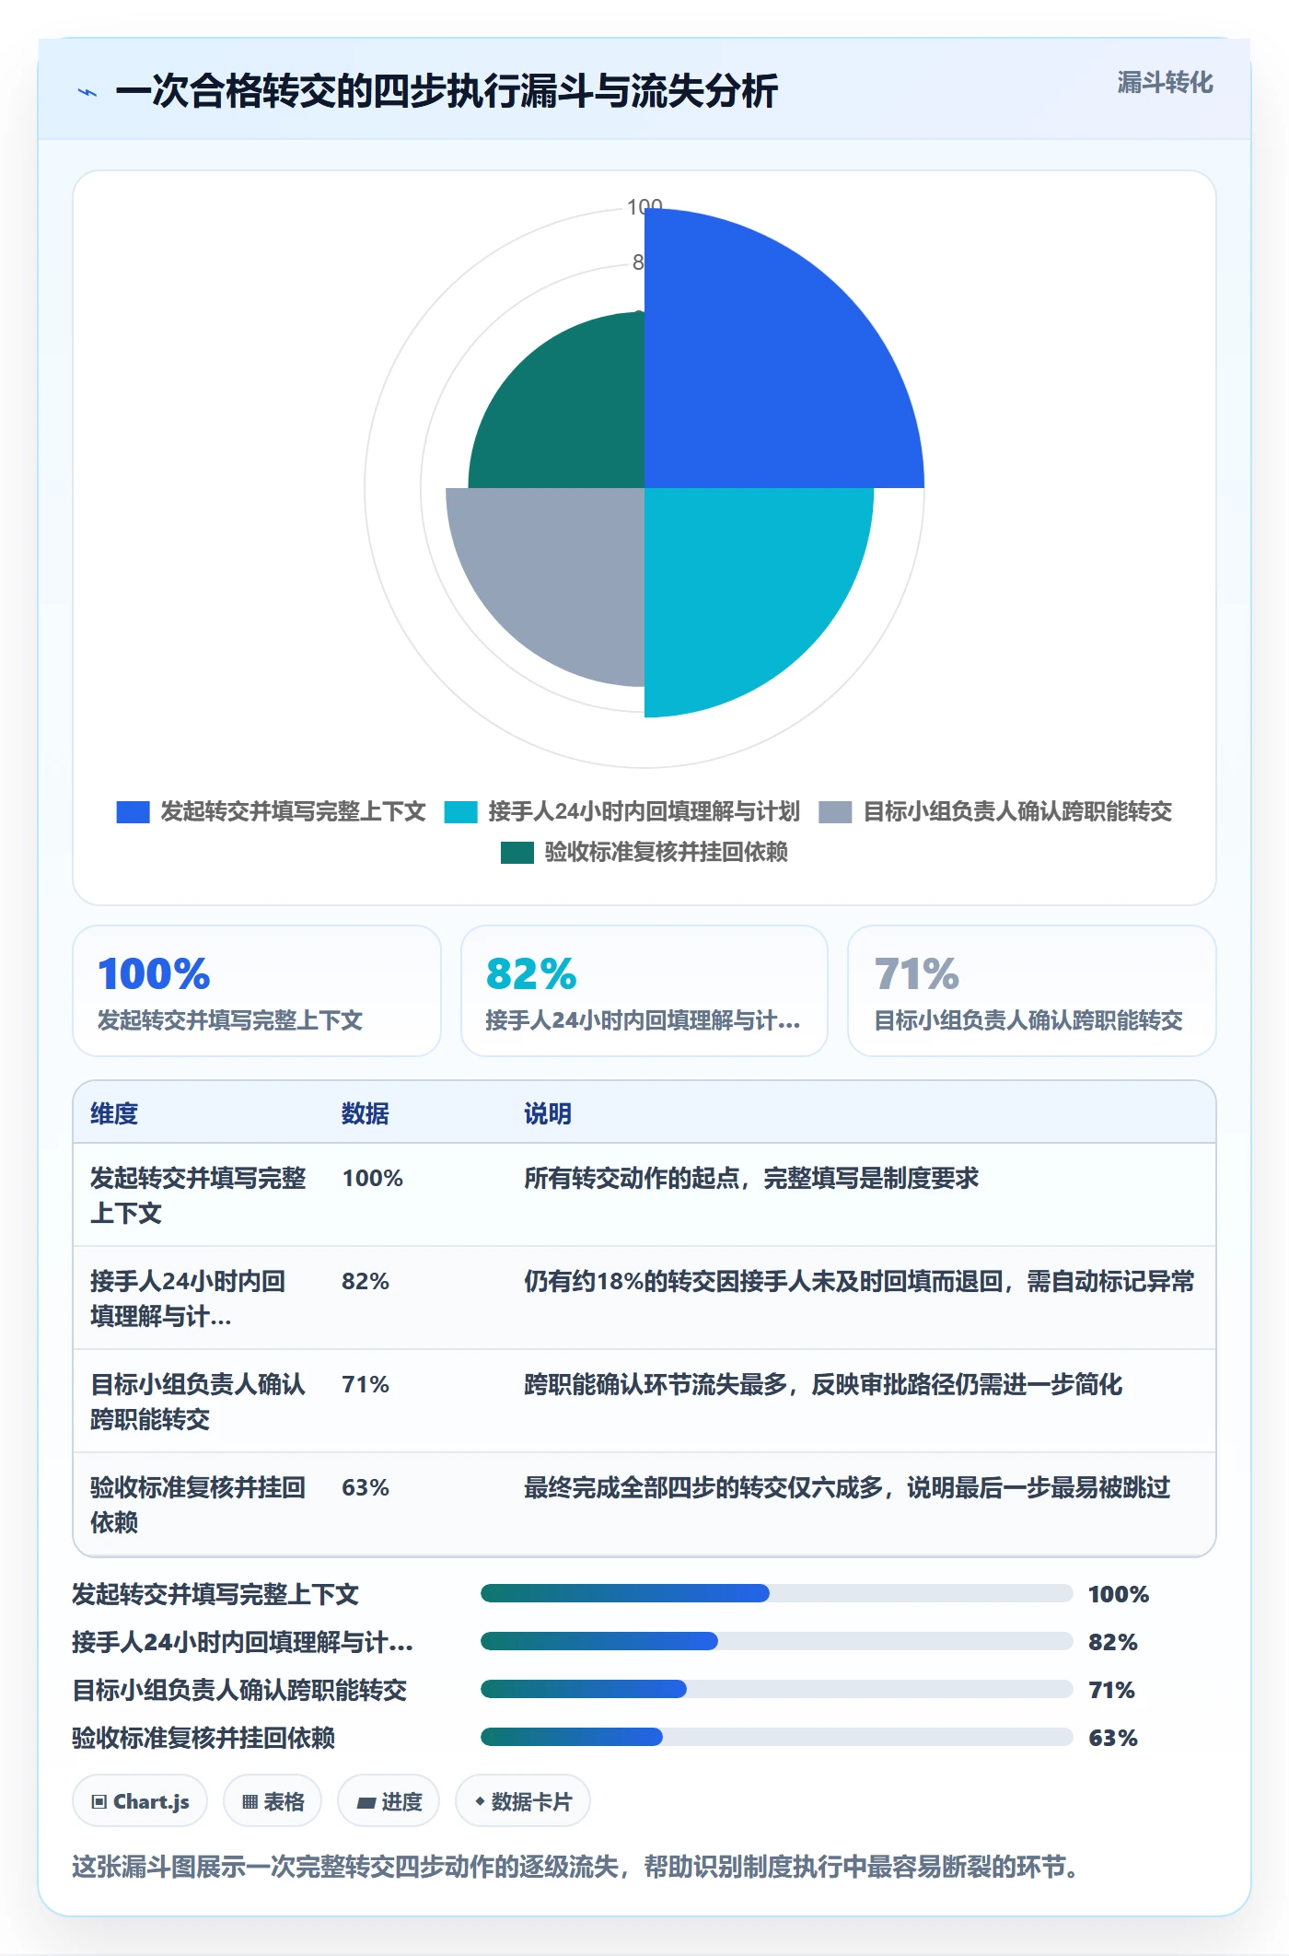Click description 所有转交动作的起点

click(x=751, y=1178)
